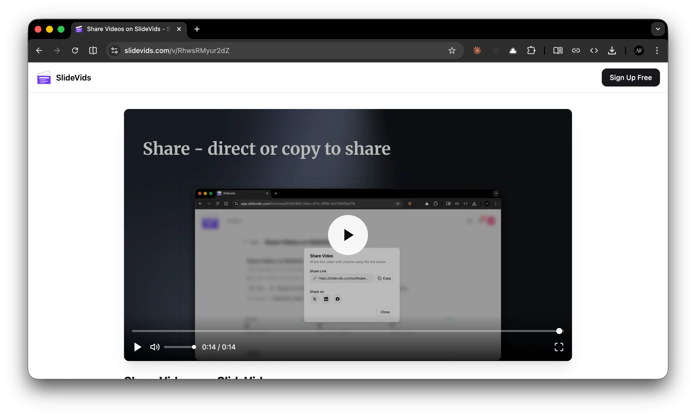Click the video progress bar scrubber
The height and width of the screenshot is (416, 696).
click(559, 331)
